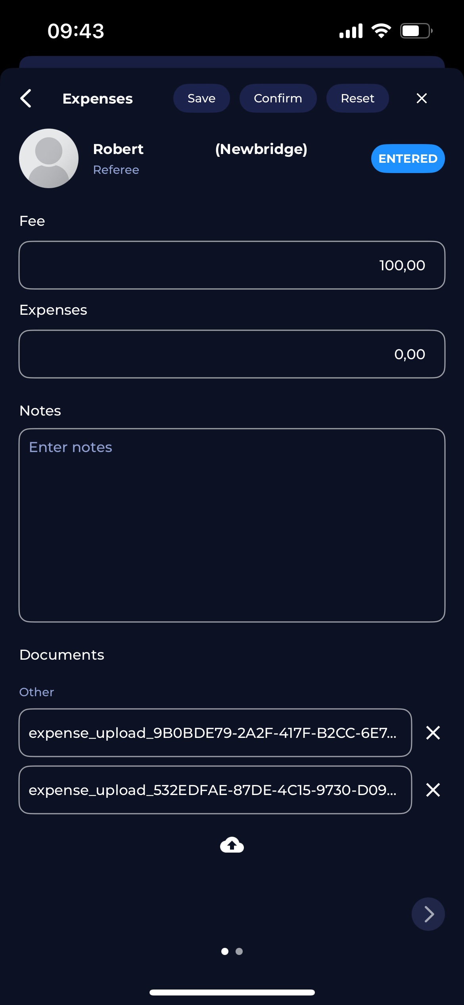This screenshot has width=464, height=1005.
Task: Go to next page with arrow button
Action: [x=428, y=914]
